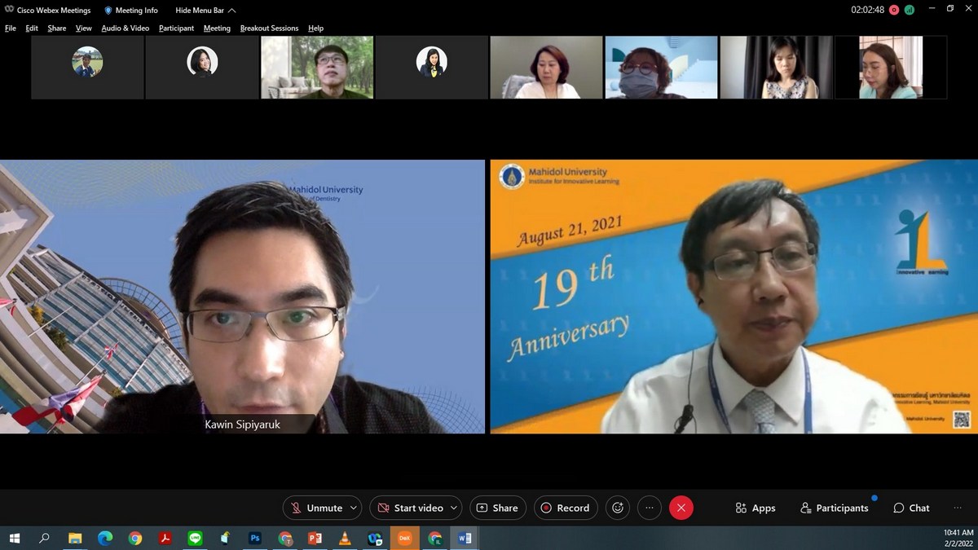
Task: Open the more options ellipsis button
Action: [649, 508]
